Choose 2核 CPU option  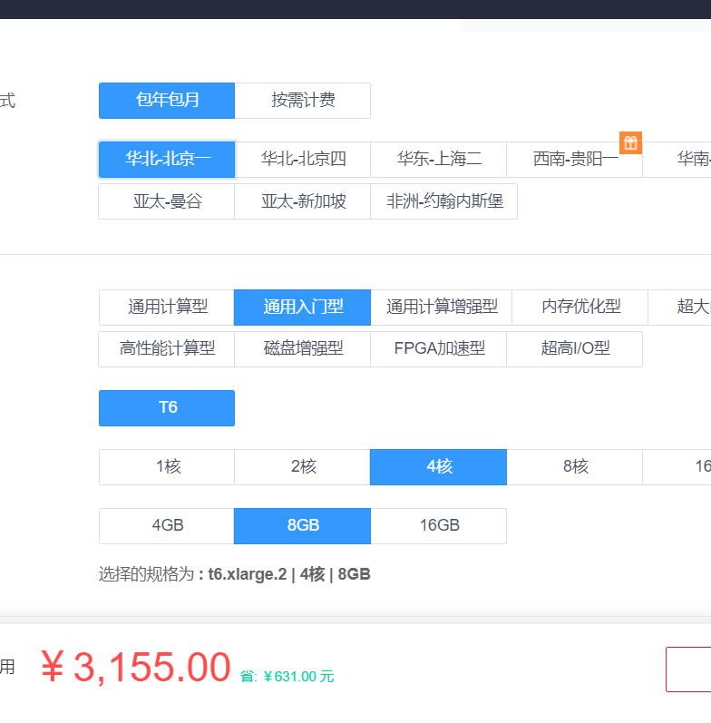pos(303,467)
